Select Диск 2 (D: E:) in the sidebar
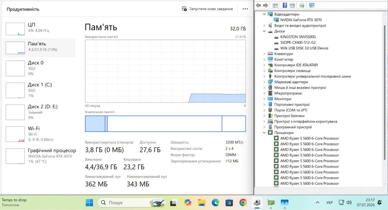Image resolution: width=388 pixels, height=210 pixels. [40, 112]
